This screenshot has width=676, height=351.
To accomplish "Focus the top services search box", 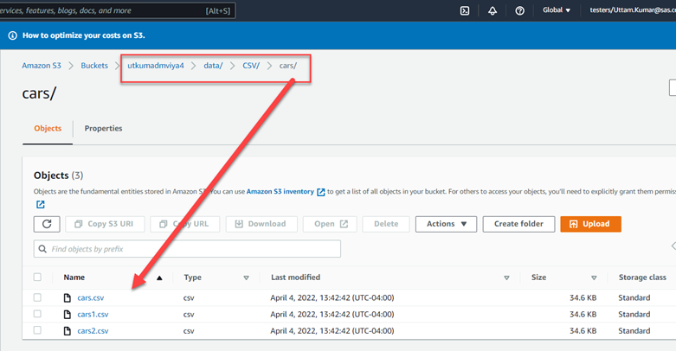I will (x=117, y=10).
